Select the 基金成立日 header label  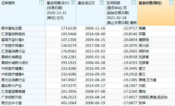86,3
